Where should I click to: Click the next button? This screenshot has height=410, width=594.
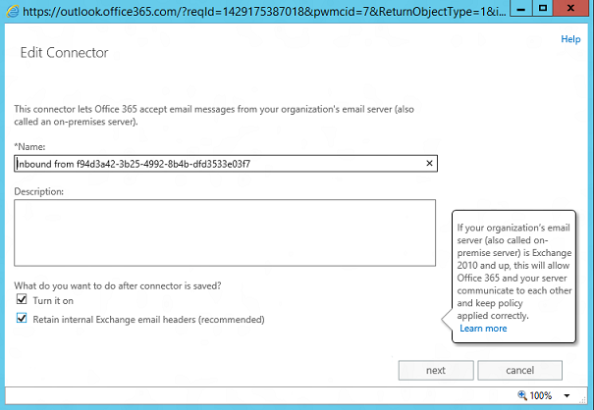click(436, 370)
